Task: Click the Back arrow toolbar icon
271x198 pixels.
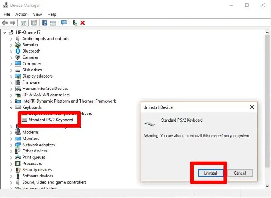Action: click(5, 23)
